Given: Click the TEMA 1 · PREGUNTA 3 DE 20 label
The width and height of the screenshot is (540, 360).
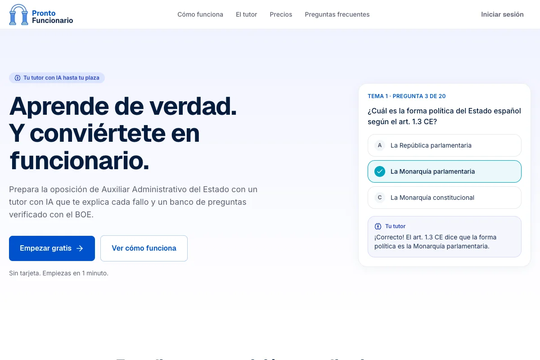Looking at the screenshot, I should [407, 96].
